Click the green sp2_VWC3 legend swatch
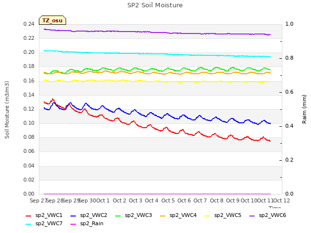This screenshot has height=233, width=311. coord(118,216)
